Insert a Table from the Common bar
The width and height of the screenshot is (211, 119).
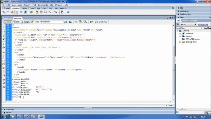[17, 12]
